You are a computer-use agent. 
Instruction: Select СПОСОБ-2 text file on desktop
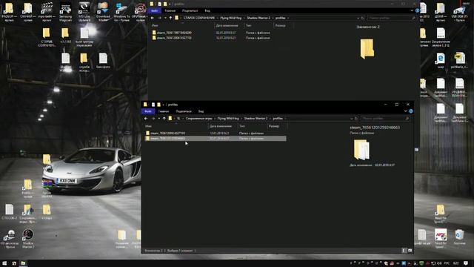[10, 211]
